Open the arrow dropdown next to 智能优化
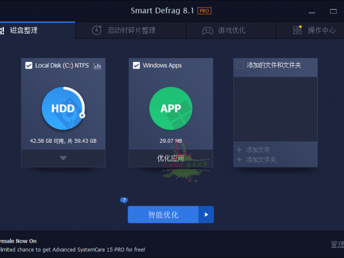This screenshot has width=344, height=258. point(206,215)
